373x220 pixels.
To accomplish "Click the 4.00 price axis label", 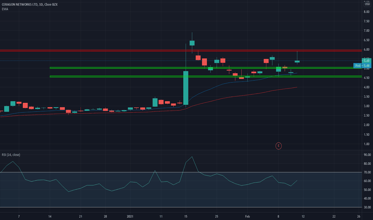I will coord(366,87).
